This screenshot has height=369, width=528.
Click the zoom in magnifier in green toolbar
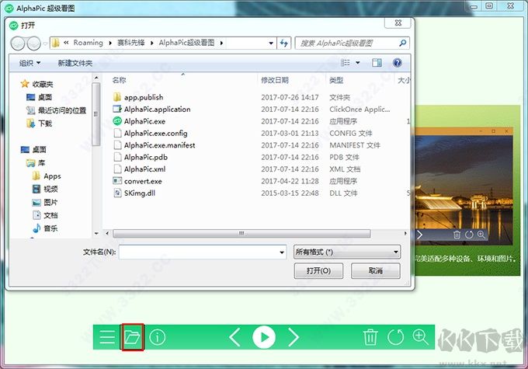420,337
